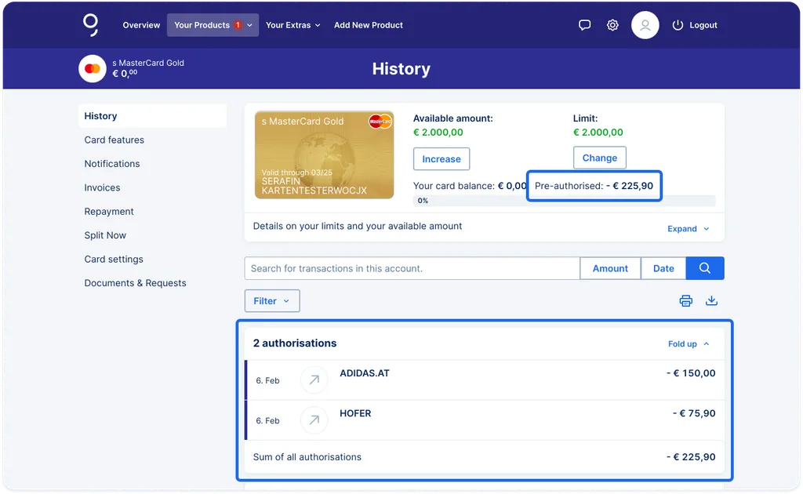Focus the transaction search field
The image size is (803, 494).
pos(412,268)
